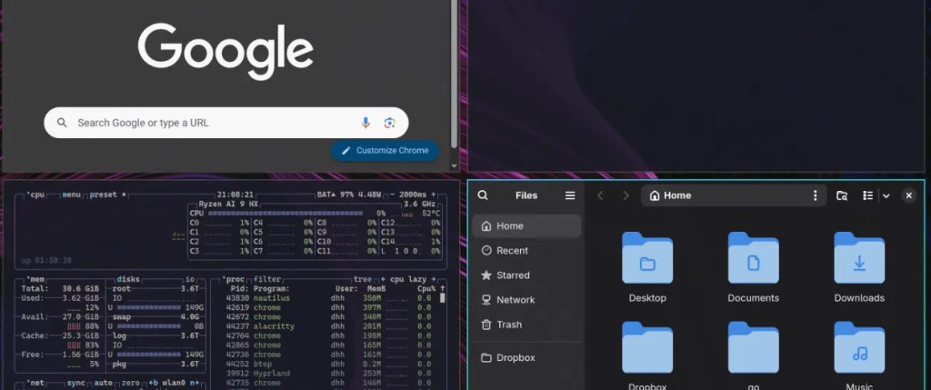
Task: Toggle the net box label in btop
Action: click(36, 383)
